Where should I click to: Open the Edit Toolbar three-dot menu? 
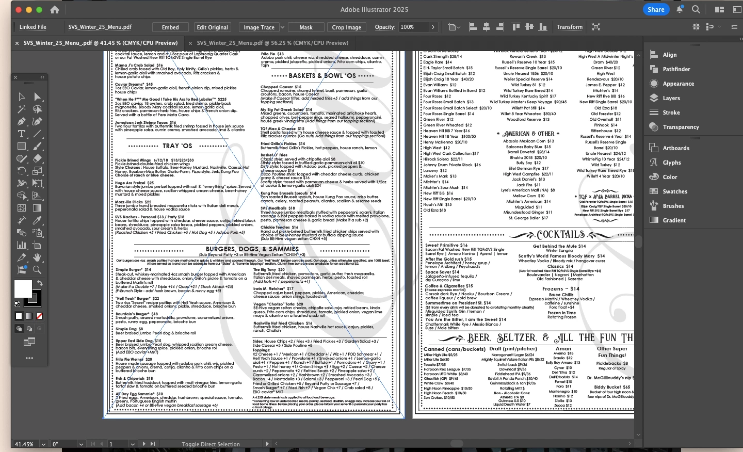point(29,358)
